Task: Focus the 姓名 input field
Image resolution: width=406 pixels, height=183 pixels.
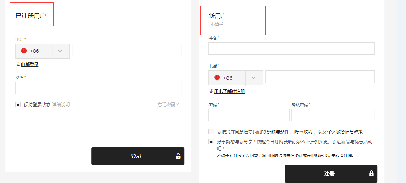Action: (291, 49)
